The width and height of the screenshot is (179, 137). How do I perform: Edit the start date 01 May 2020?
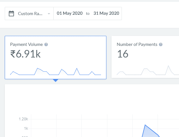pos(70,13)
